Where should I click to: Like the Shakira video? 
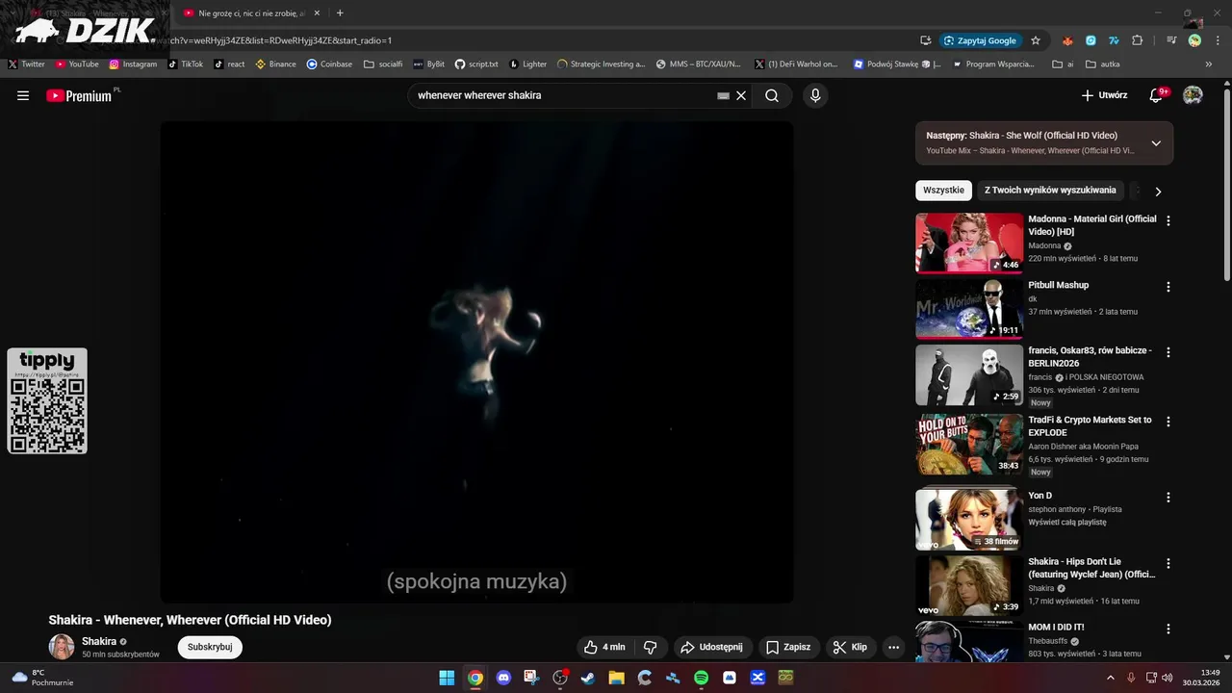[604, 647]
